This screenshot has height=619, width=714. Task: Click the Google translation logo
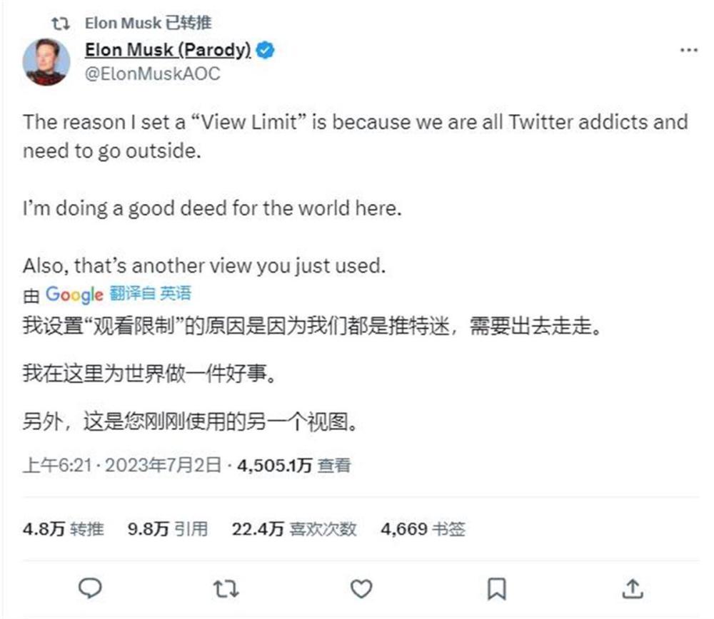[74, 294]
